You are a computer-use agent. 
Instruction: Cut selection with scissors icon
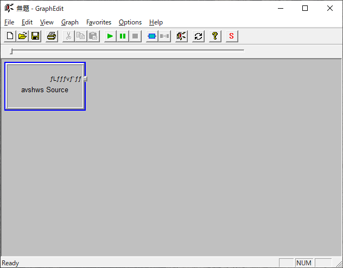pos(68,36)
